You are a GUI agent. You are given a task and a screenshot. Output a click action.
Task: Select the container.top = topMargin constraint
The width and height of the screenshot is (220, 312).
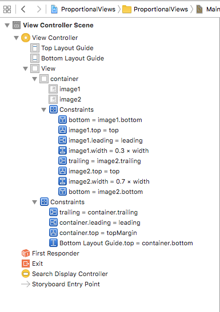pyautogui.click(x=93, y=233)
